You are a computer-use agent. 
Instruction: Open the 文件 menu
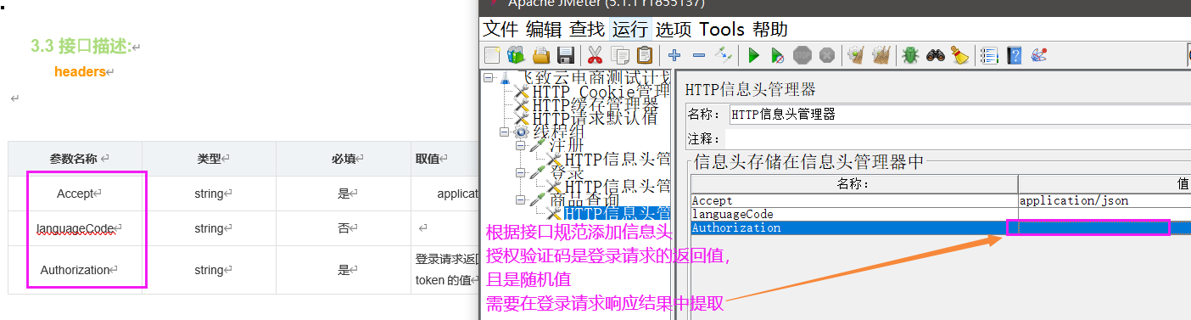click(x=501, y=29)
